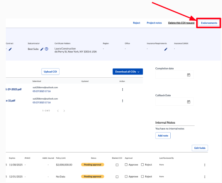Screen dimensions: 222x183
Task: Click 1–2 of 2 pagination text
Action: pyautogui.click(x=46, y=111)
